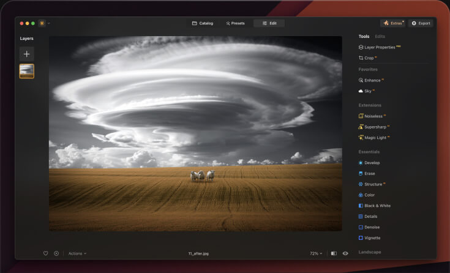Expand the arrow next to the app logo
Image resolution: width=450 pixels, height=273 pixels.
[49, 23]
